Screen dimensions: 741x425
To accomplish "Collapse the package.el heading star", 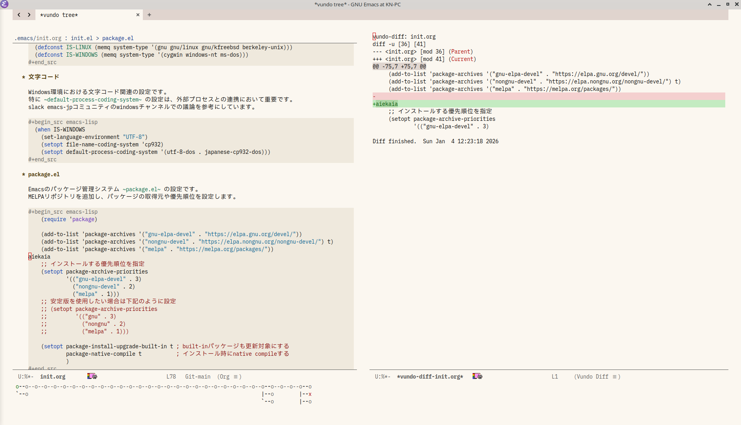I will (24, 174).
